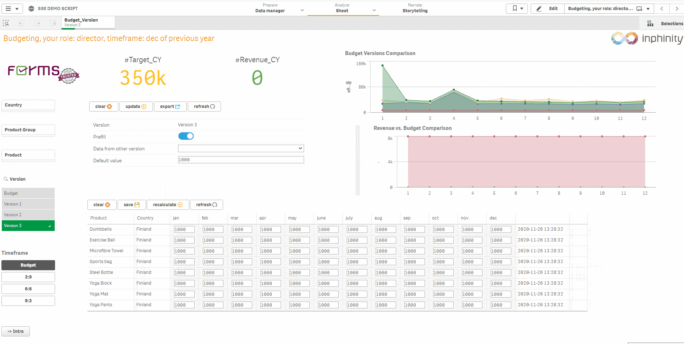684x344 pixels.
Task: Open the Selections tool
Action: click(x=665, y=23)
